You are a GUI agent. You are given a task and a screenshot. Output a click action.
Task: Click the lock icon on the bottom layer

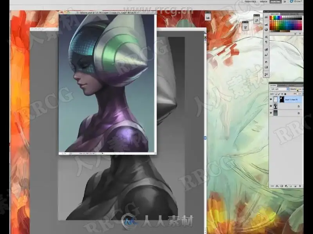pos(299,113)
